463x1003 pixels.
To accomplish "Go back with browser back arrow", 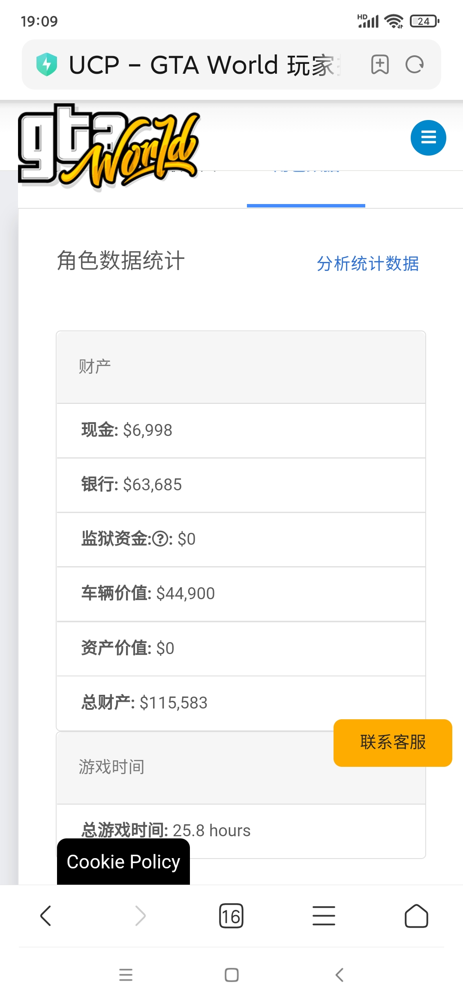I will (45, 916).
